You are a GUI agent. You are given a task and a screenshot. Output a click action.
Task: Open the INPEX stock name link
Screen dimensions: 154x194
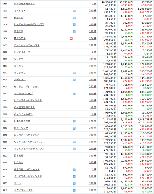[x=20, y=11]
